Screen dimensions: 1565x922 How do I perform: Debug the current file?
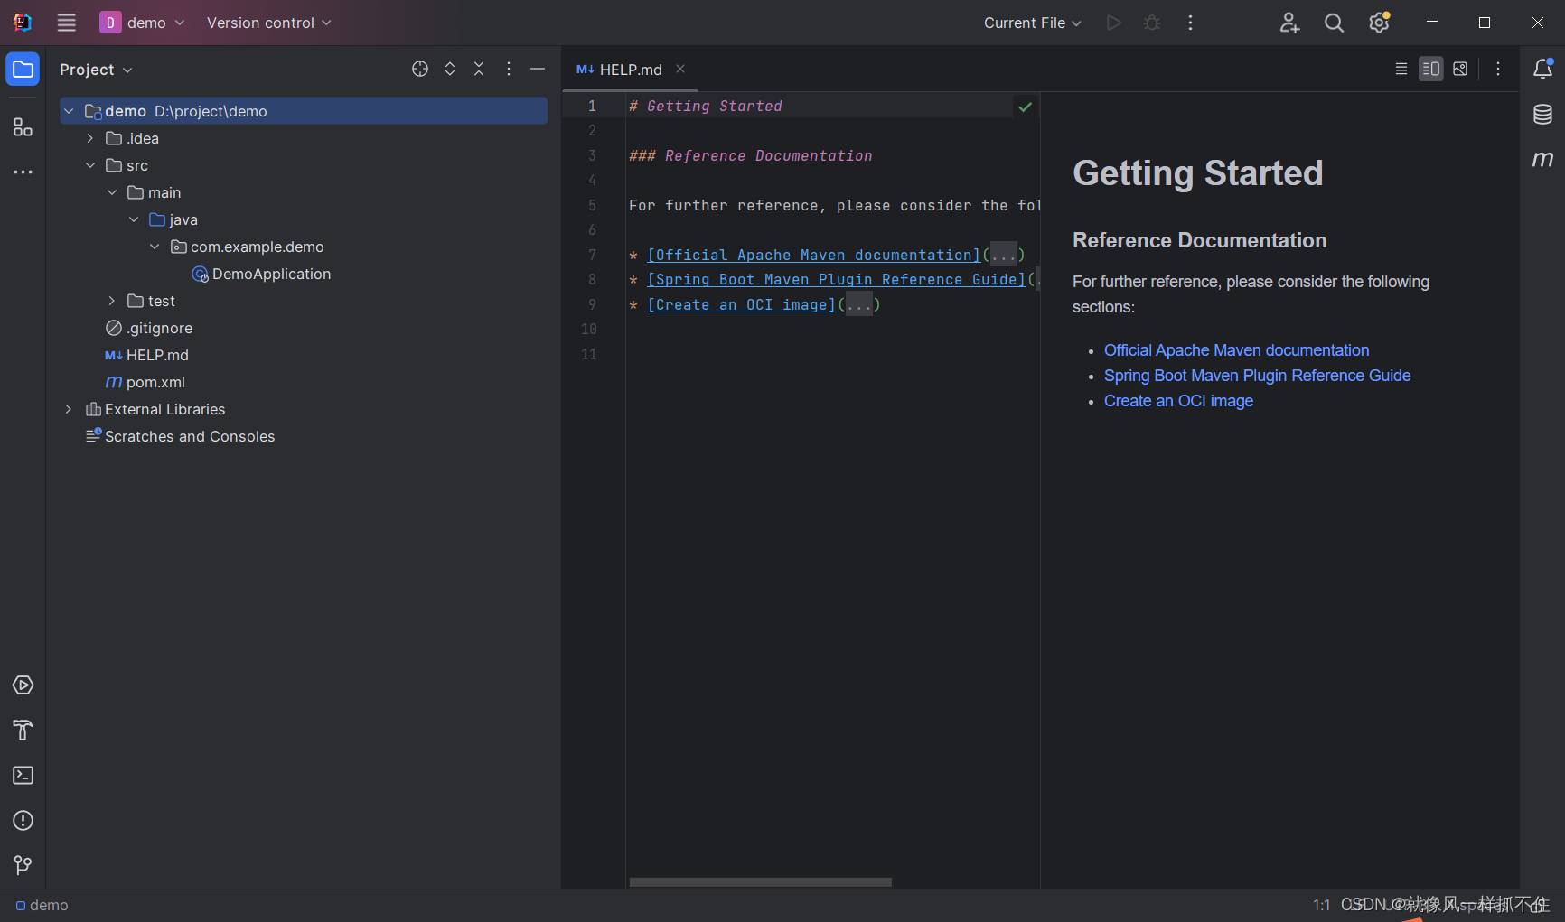(x=1152, y=23)
